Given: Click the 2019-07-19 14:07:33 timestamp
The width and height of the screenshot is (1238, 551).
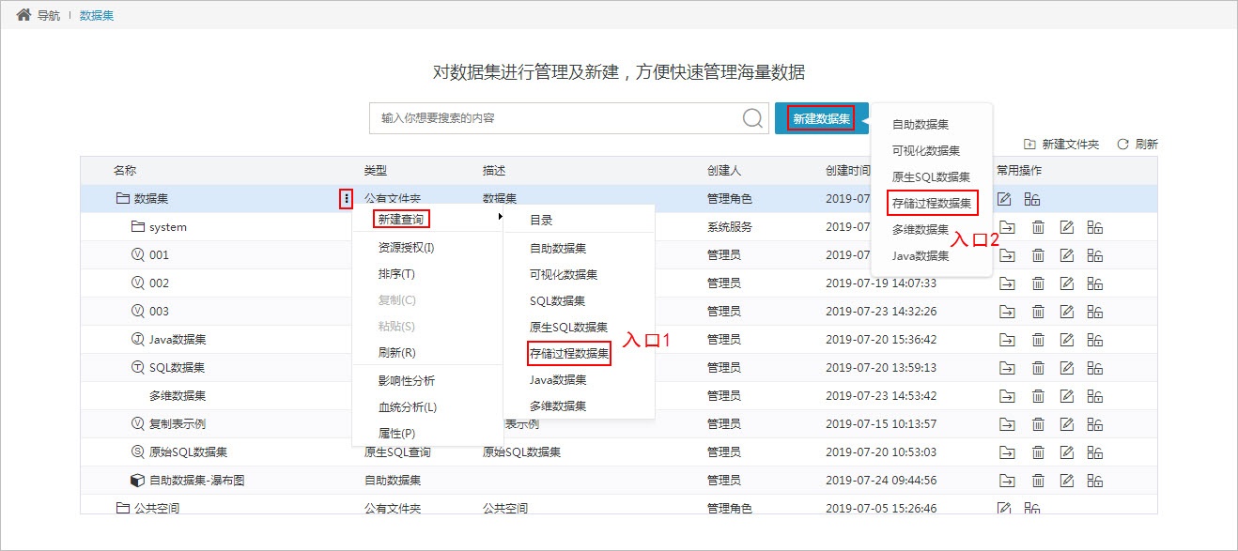Looking at the screenshot, I should [x=881, y=283].
